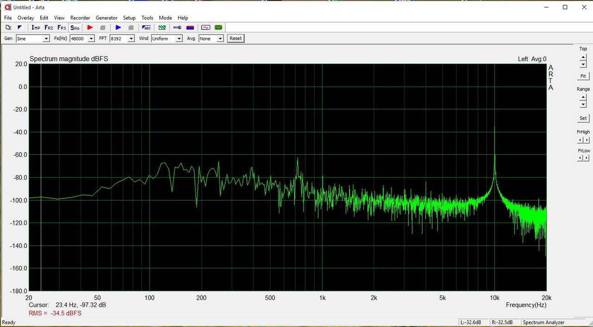Click FrHigh left arrow
This screenshot has height=327, width=593.
pyautogui.click(x=580, y=140)
